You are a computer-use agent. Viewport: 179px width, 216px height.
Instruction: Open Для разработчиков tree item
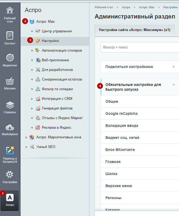pyautogui.click(x=57, y=70)
